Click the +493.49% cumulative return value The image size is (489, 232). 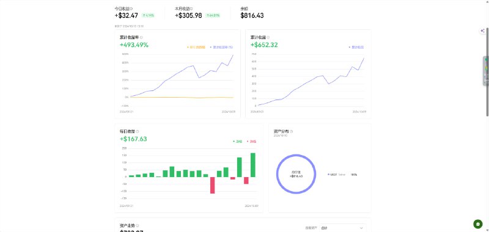(134, 45)
